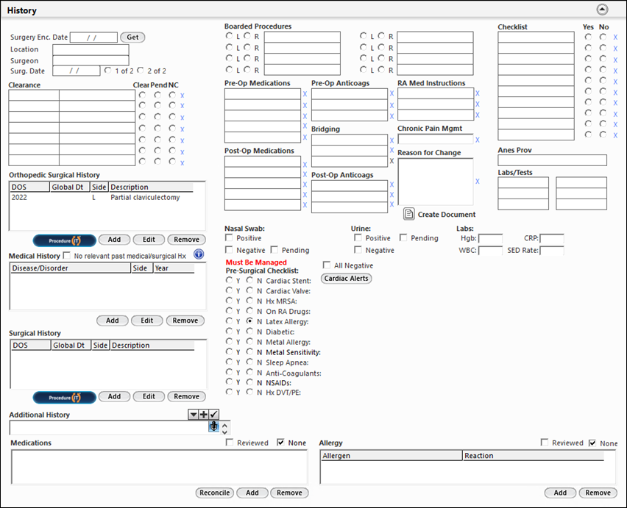
Task: Click the Additional History stepper arrows
Action: click(224, 428)
